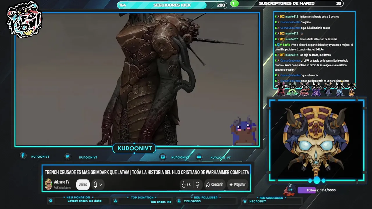Click the YouTube icon beside KUROONI_VT

click(199, 157)
